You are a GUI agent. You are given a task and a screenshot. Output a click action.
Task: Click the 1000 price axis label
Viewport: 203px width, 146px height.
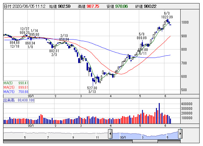coord(185,22)
